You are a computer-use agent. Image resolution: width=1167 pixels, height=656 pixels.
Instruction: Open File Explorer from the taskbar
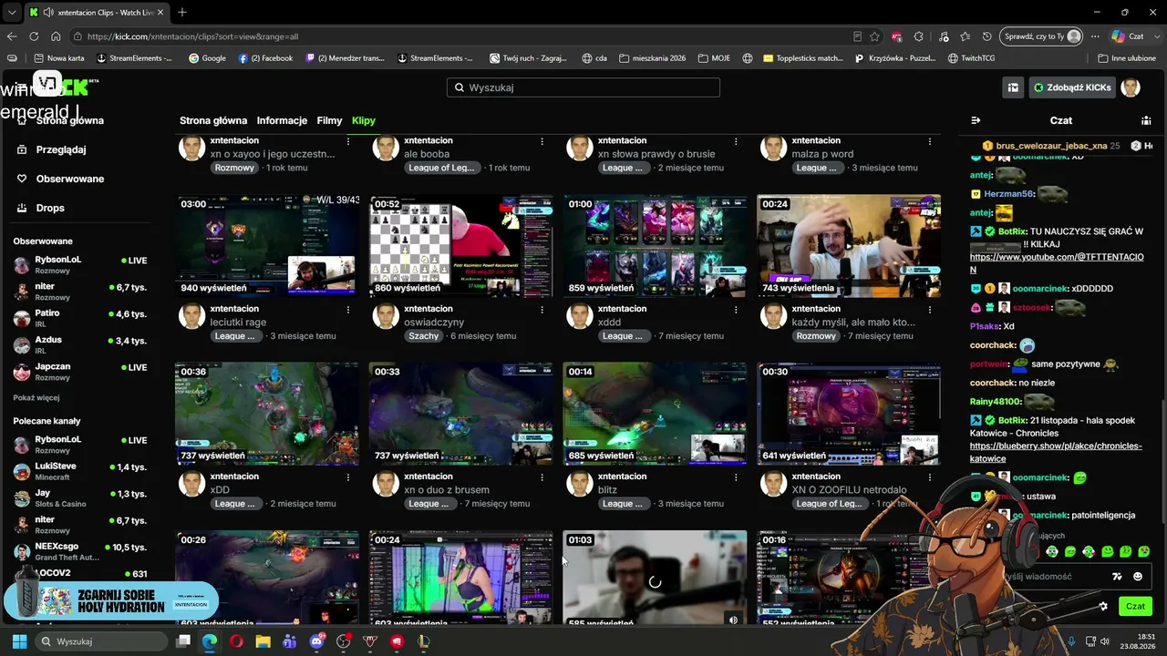click(x=263, y=641)
